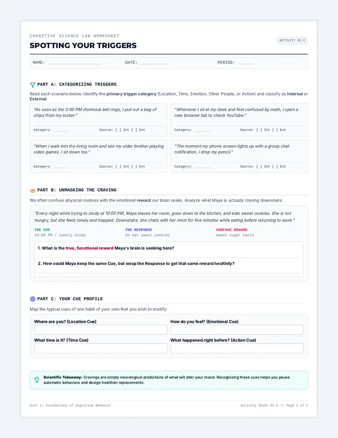
Task: Click the NAME blank line
Action: [74, 64]
